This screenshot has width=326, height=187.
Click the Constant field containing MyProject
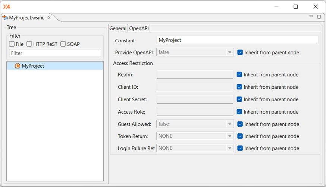pyautogui.click(x=237, y=40)
